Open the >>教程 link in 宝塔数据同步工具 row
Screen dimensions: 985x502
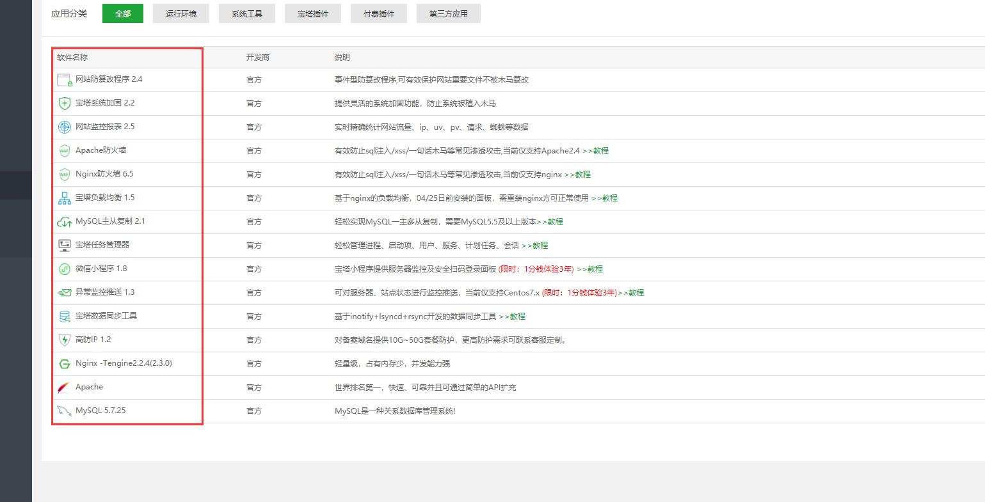[x=512, y=317]
